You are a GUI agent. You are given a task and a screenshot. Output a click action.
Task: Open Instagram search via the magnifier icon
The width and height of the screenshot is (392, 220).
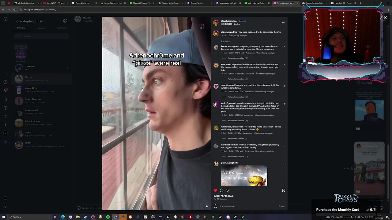6,99
